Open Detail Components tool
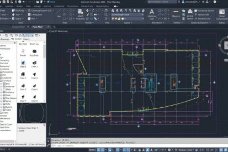 pyautogui.click(x=222, y=14)
